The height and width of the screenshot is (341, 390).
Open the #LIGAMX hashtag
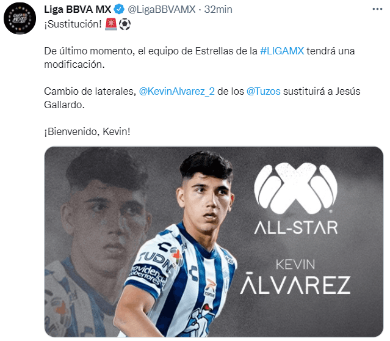pyautogui.click(x=282, y=51)
